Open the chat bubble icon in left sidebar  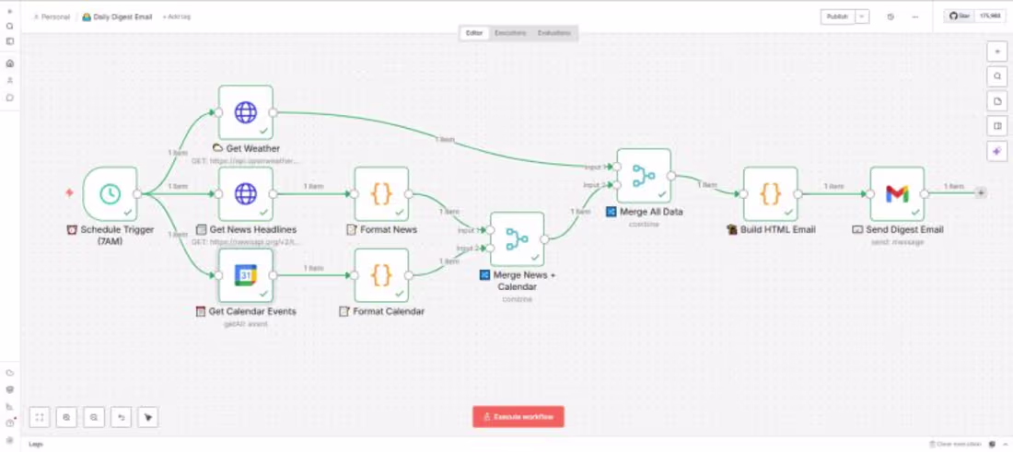10,99
